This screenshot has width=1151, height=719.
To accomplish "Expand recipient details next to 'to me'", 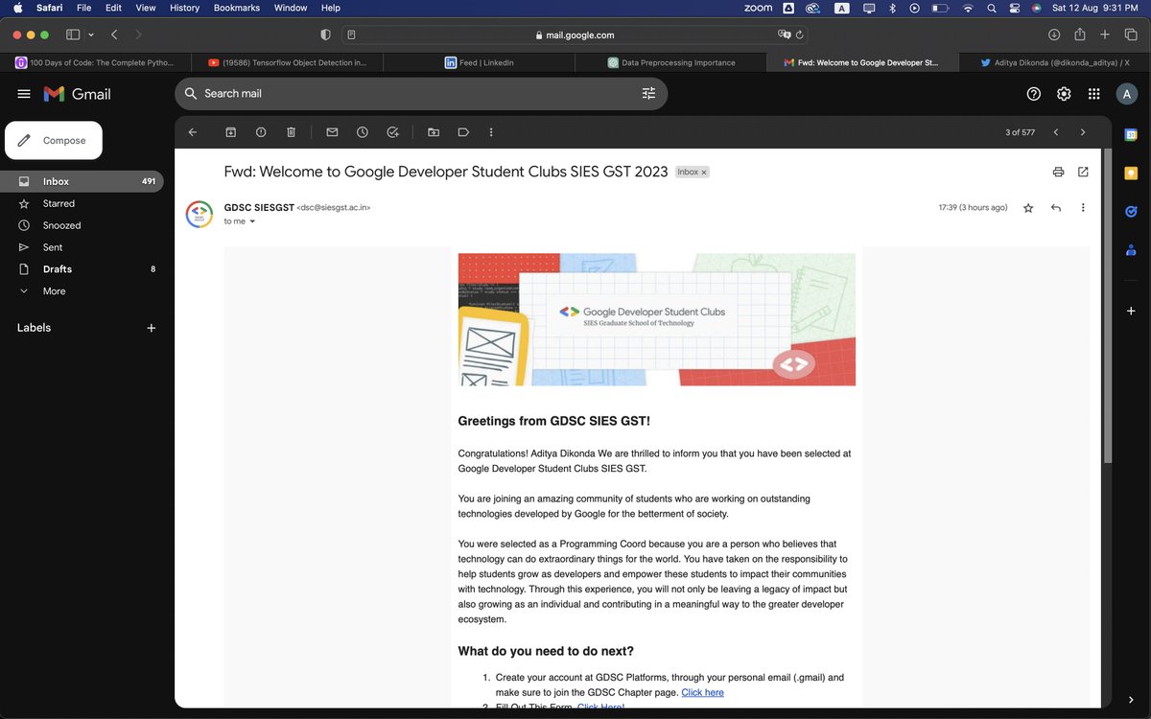I will coord(252,221).
